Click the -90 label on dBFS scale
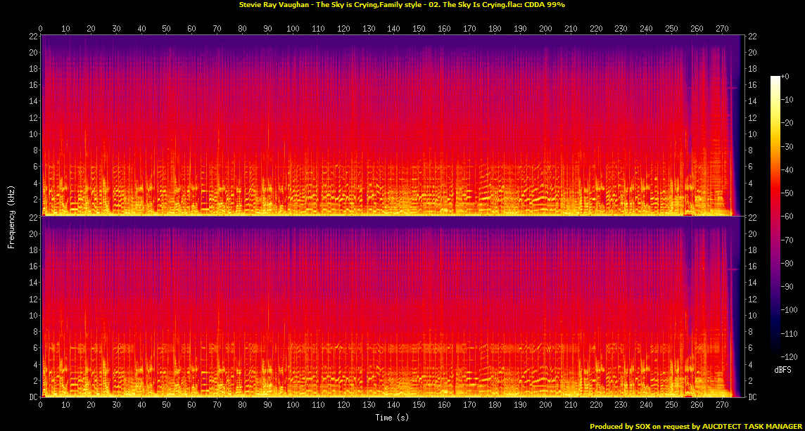Image resolution: width=805 pixels, height=431 pixels. 787,286
